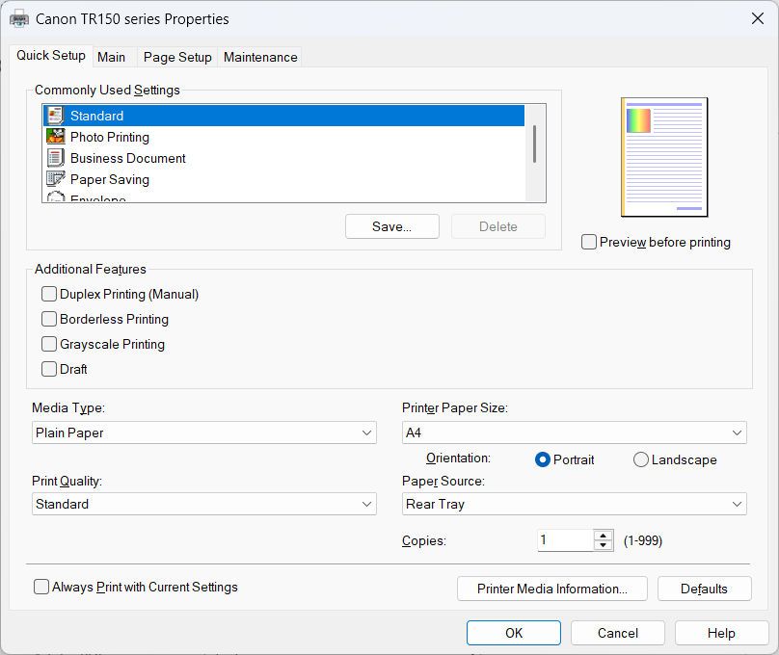779x655 pixels.
Task: Restore settings with Defaults button
Action: pos(704,589)
